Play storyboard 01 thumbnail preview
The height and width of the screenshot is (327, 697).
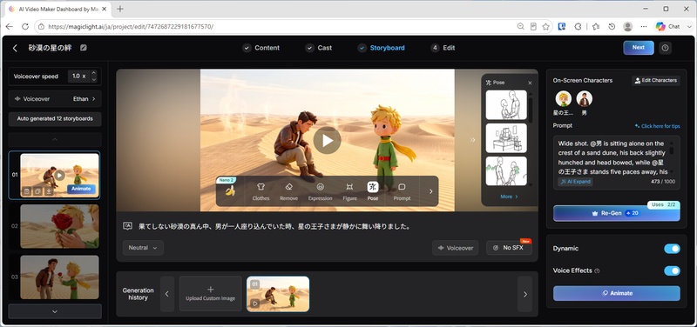pyautogui.click(x=59, y=175)
